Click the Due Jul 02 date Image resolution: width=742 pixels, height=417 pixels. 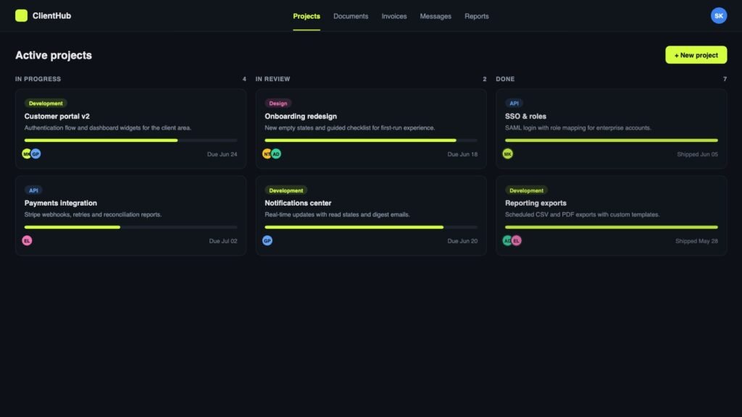pyautogui.click(x=223, y=241)
